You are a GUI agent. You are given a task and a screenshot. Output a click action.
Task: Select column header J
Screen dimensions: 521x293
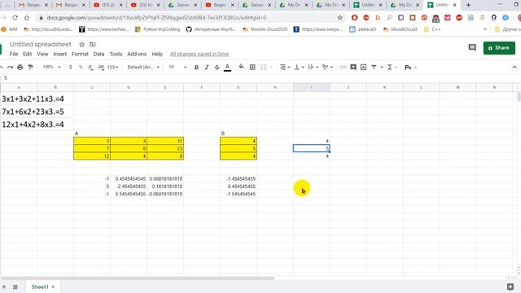348,87
